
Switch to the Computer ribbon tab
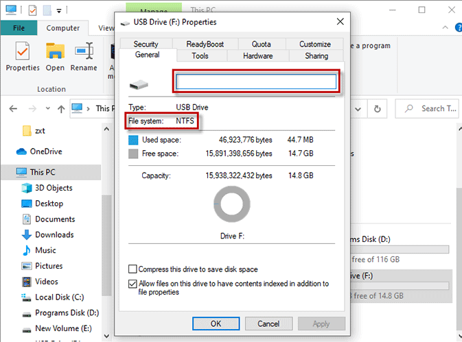pyautogui.click(x=62, y=28)
